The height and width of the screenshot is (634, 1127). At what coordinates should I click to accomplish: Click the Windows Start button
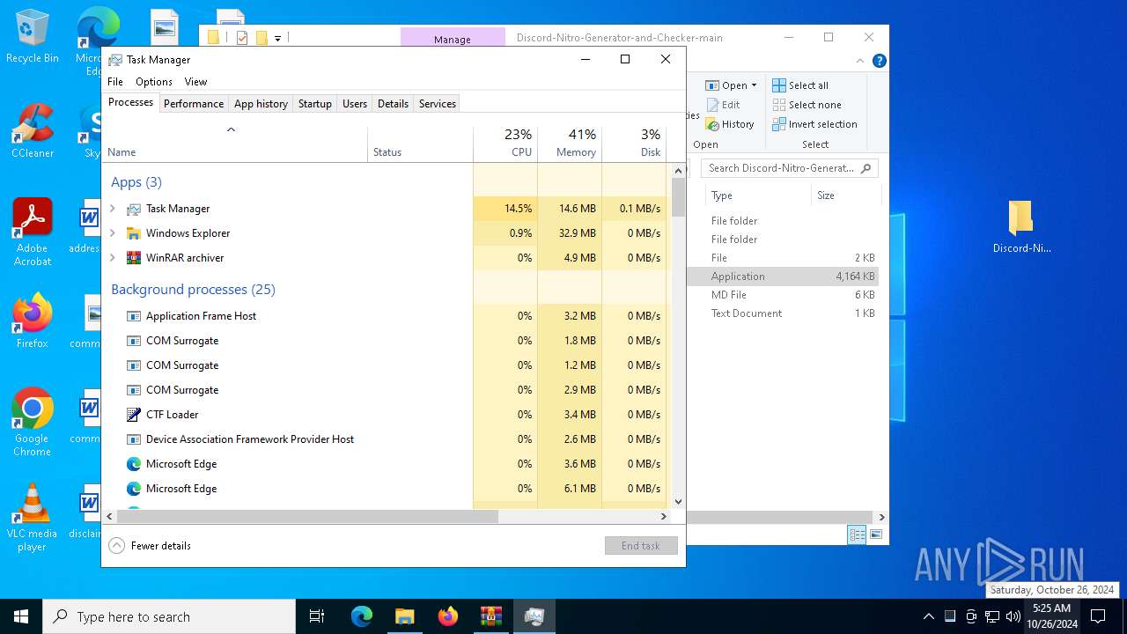(x=21, y=616)
